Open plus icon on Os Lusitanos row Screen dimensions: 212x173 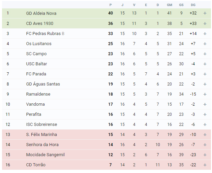coord(205,44)
